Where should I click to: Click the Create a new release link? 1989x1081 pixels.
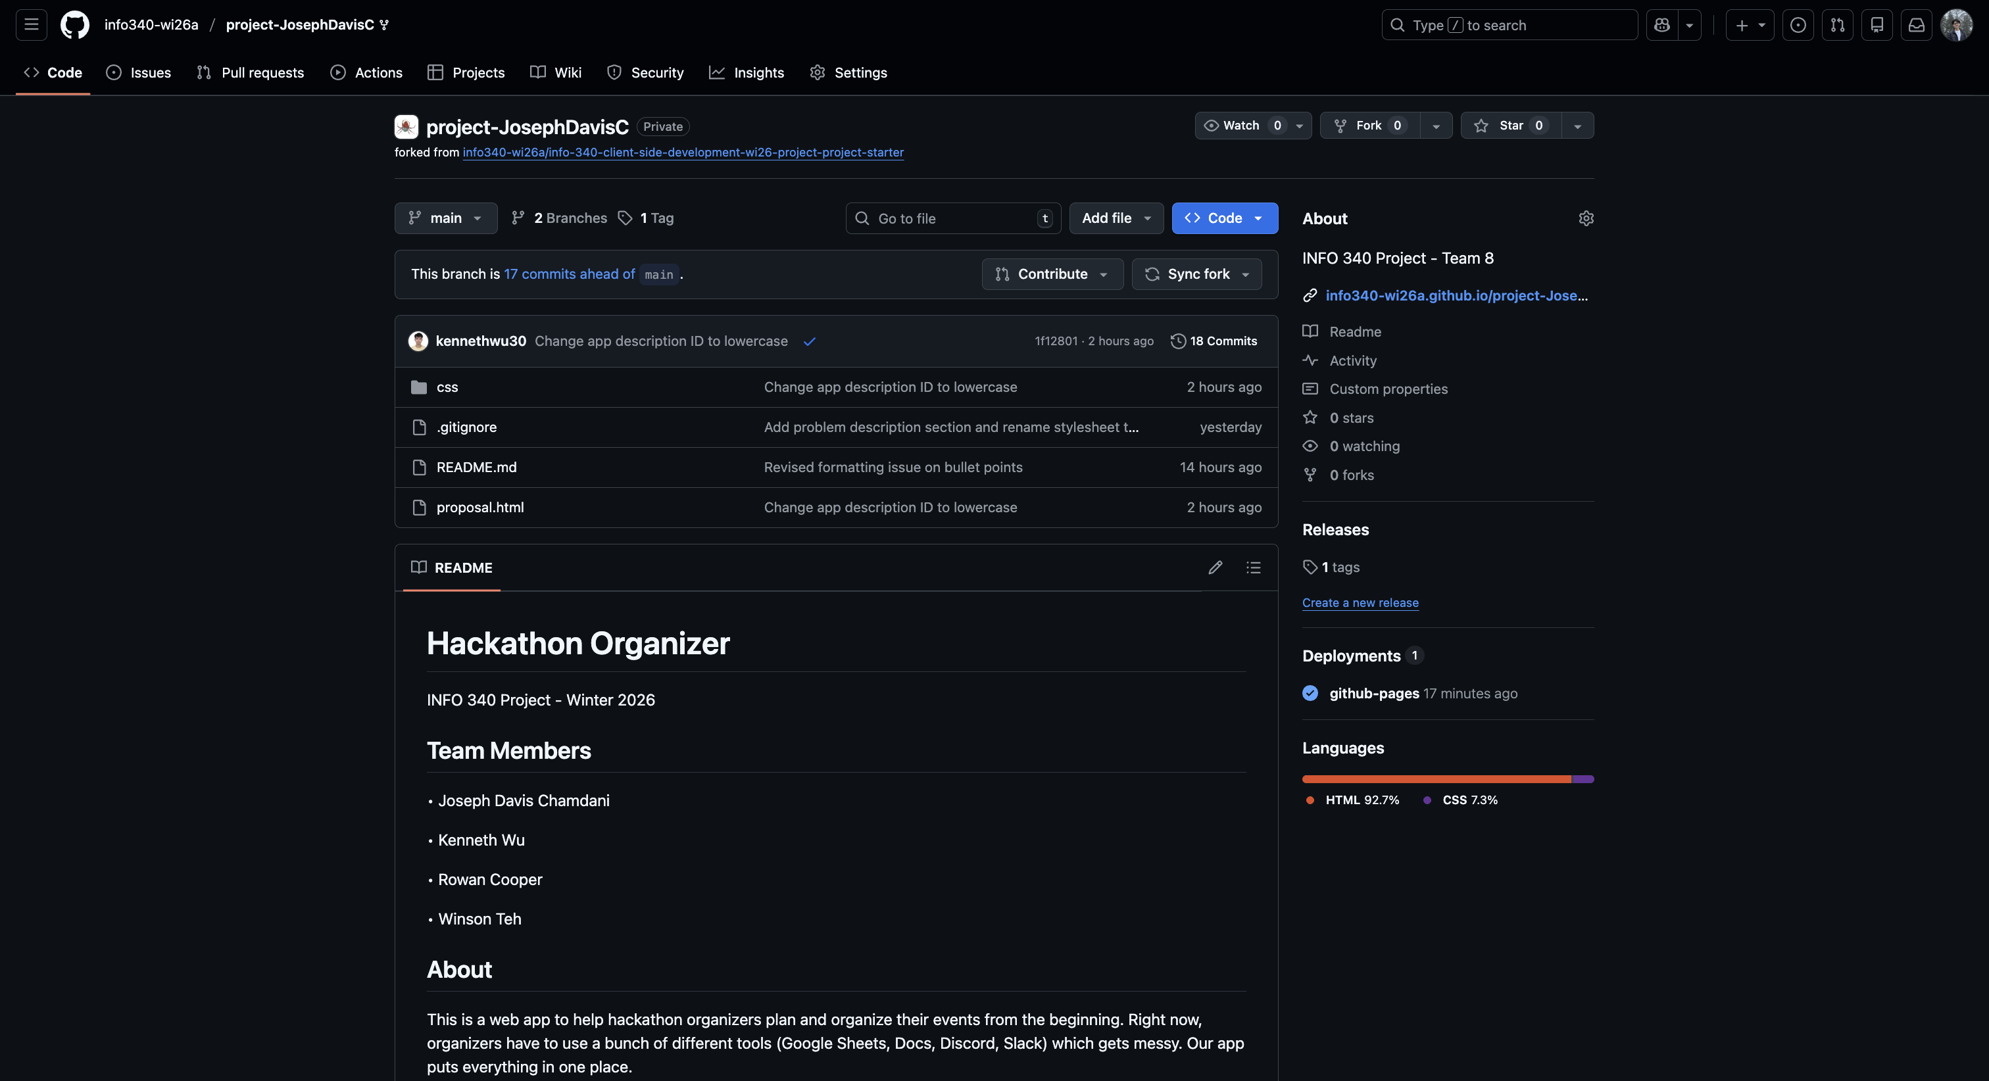(1360, 602)
